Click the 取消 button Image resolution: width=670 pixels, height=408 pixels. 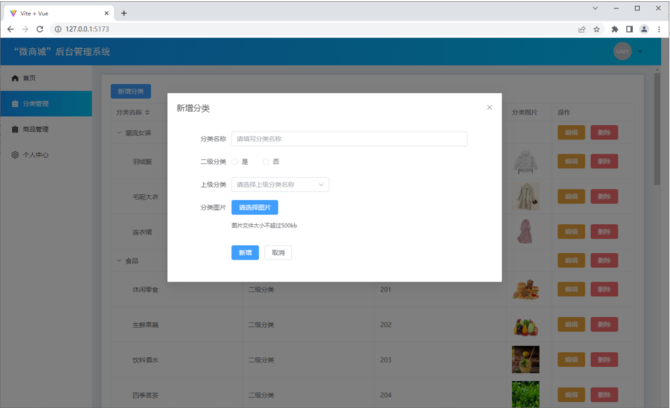pos(278,253)
